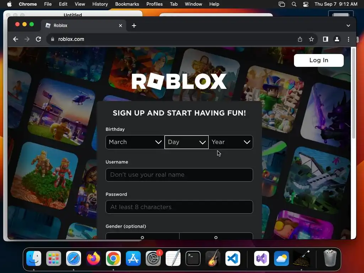The width and height of the screenshot is (364, 273).
Task: Open the Help menu
Action: point(214,4)
